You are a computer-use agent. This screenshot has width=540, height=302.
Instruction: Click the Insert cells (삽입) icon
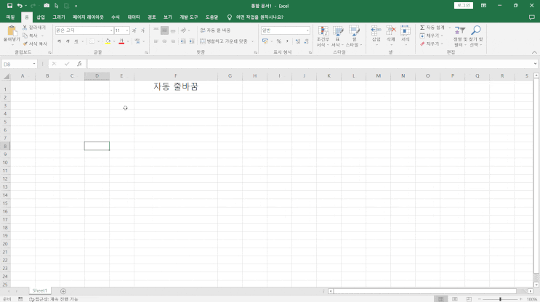(x=376, y=31)
